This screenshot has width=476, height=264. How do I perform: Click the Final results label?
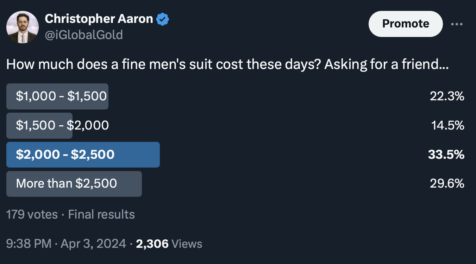(101, 214)
